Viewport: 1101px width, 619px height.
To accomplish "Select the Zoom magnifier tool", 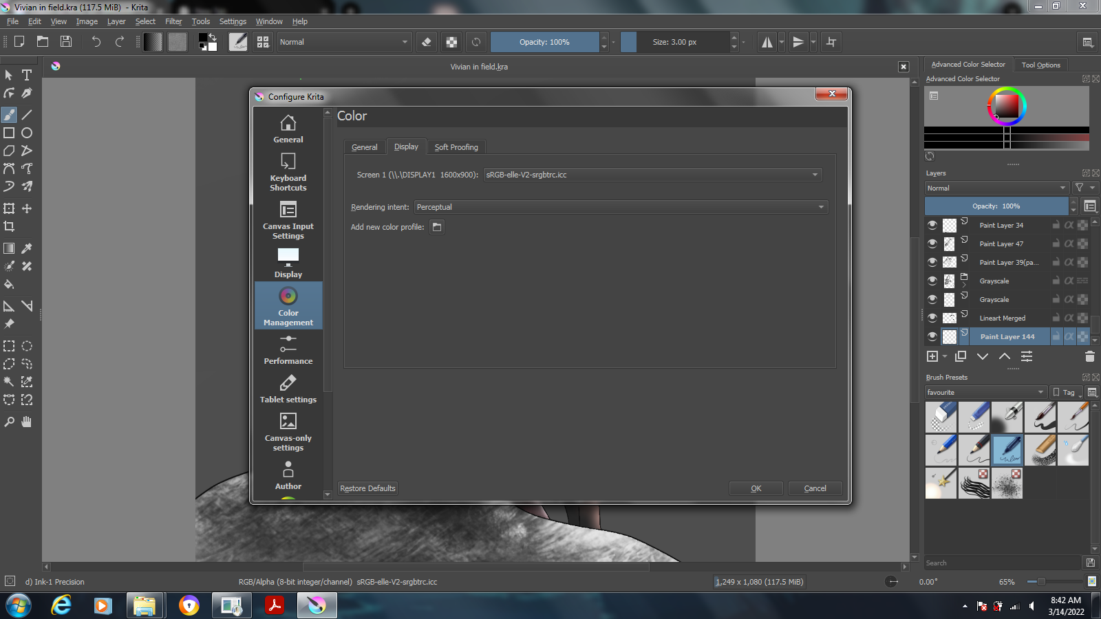I will point(9,422).
